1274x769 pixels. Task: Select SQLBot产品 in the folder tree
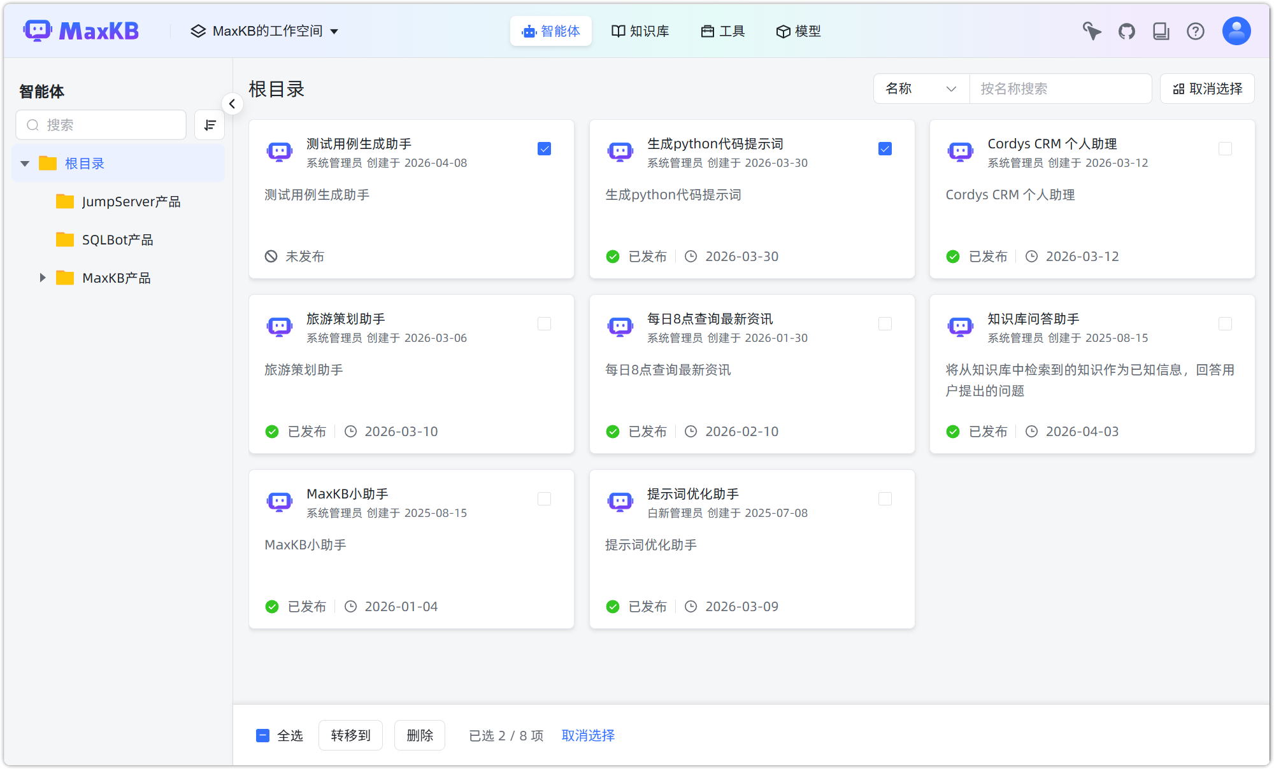118,239
